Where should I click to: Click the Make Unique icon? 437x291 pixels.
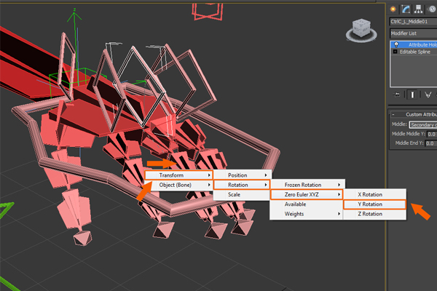tap(428, 95)
